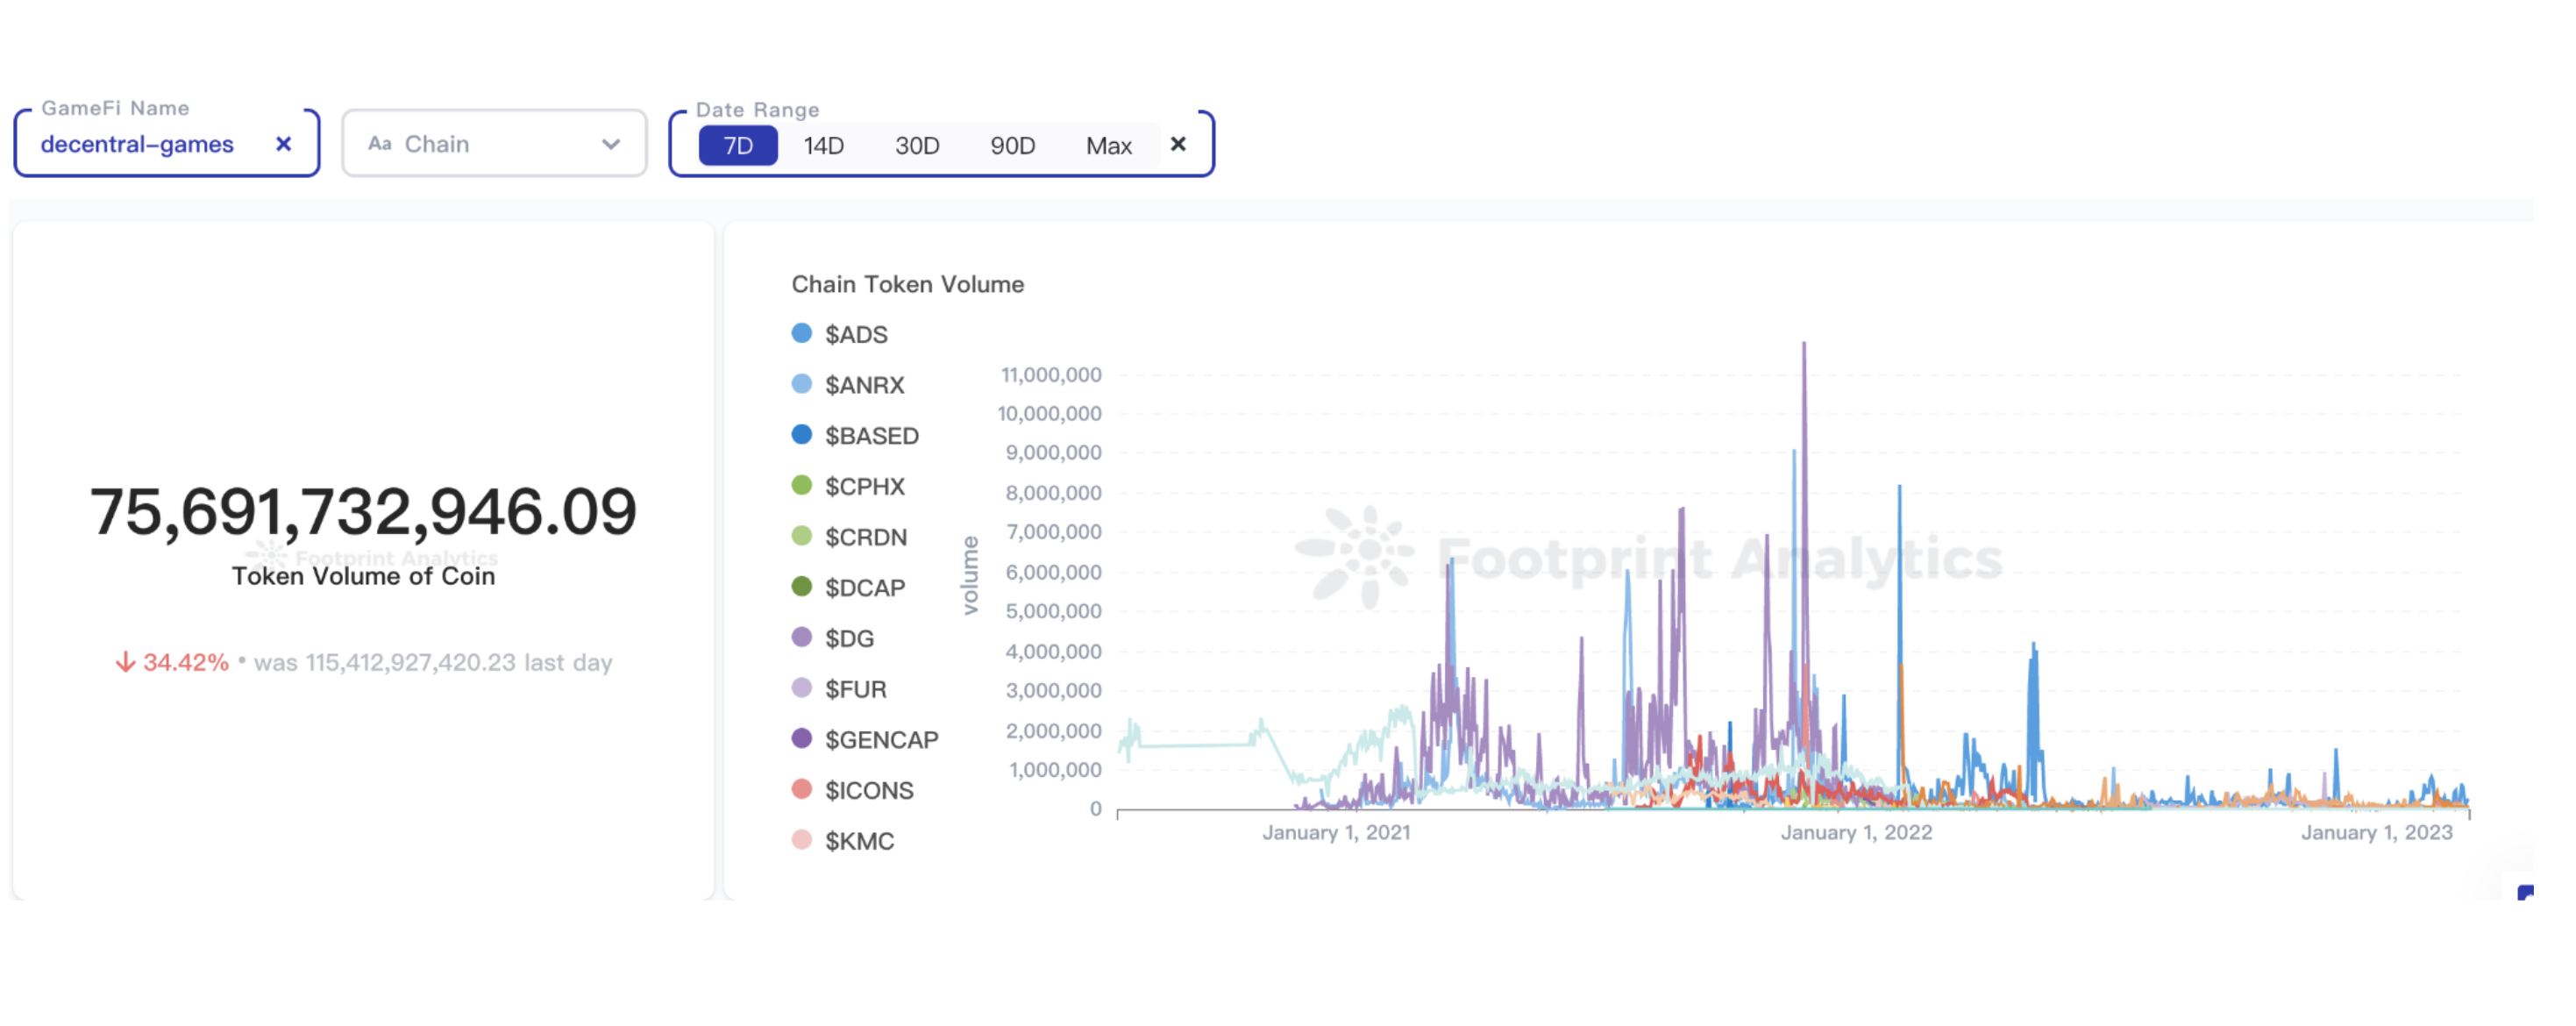2576x1026 pixels.
Task: Toggle the $DG purple legend marker
Action: [x=802, y=637]
